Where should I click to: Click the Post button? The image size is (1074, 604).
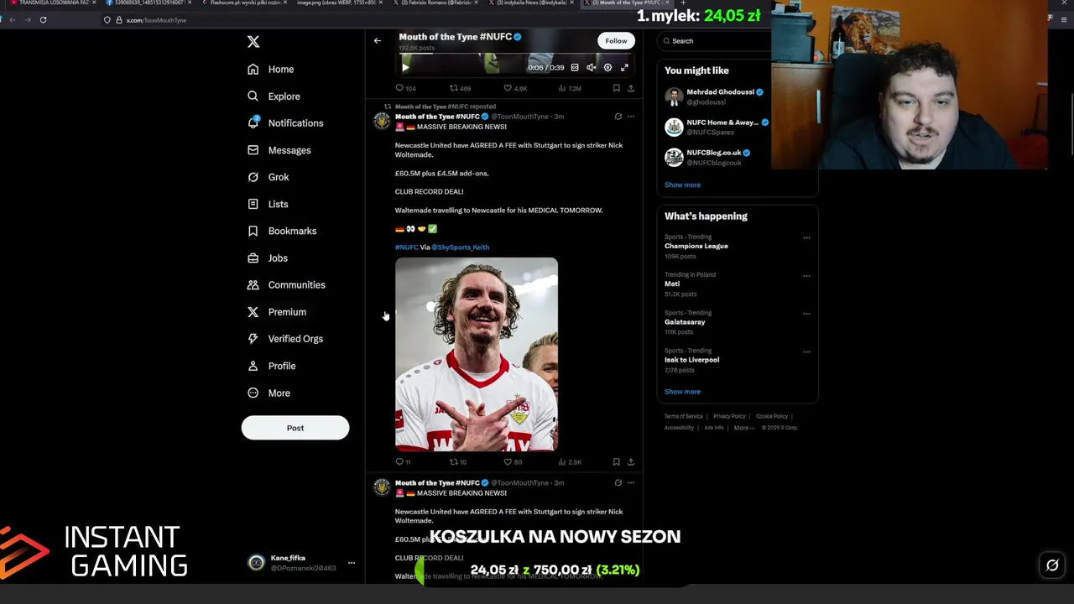point(295,428)
